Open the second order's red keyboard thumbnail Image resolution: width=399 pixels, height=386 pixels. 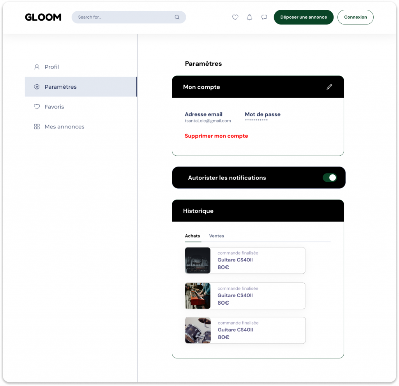[198, 296]
